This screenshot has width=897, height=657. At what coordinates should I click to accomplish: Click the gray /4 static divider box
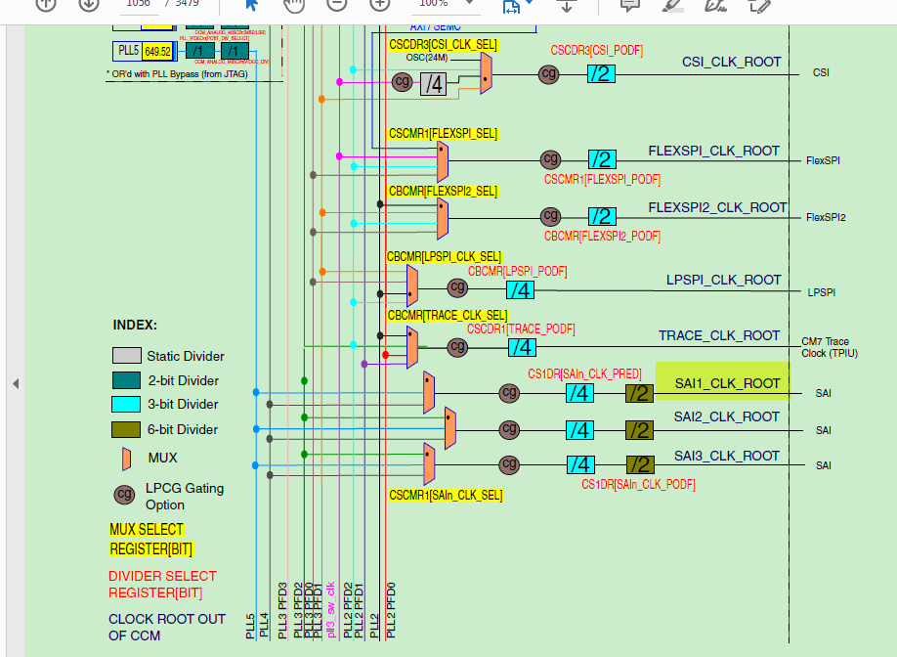pos(434,84)
